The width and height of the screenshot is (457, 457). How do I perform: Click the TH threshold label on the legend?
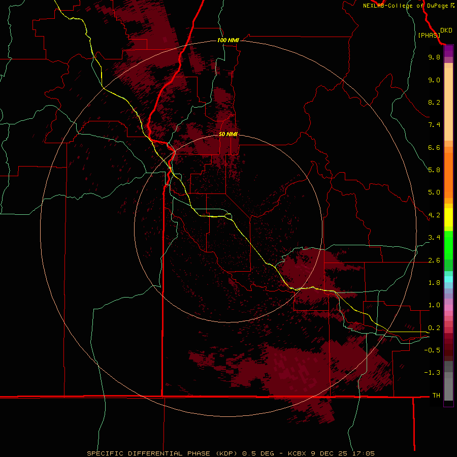tap(436, 396)
